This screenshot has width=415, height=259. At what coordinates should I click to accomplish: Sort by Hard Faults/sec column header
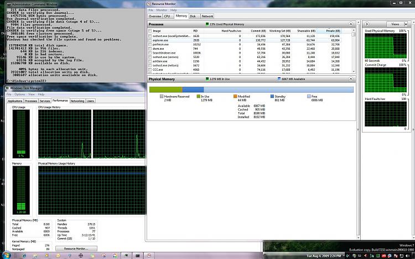click(x=223, y=31)
